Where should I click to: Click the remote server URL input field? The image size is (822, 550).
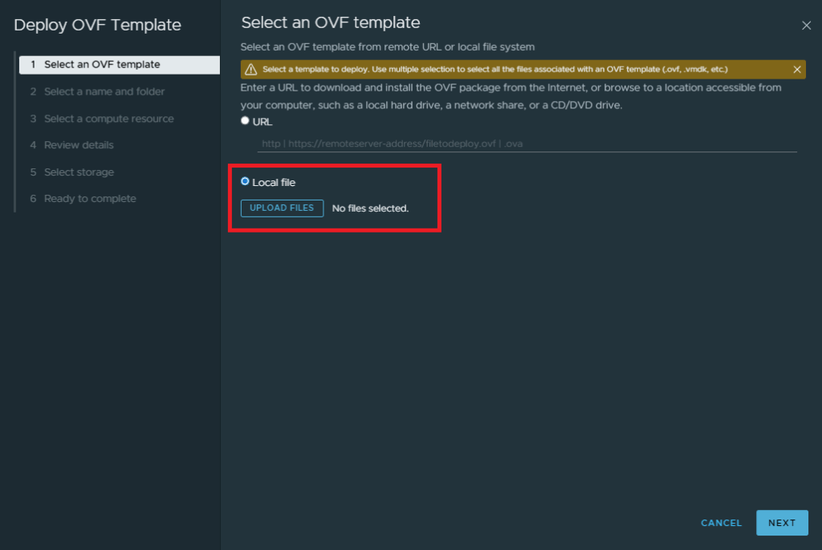pyautogui.click(x=527, y=144)
